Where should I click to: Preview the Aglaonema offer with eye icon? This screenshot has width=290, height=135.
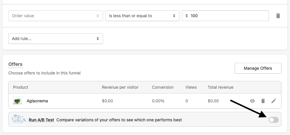point(252,101)
